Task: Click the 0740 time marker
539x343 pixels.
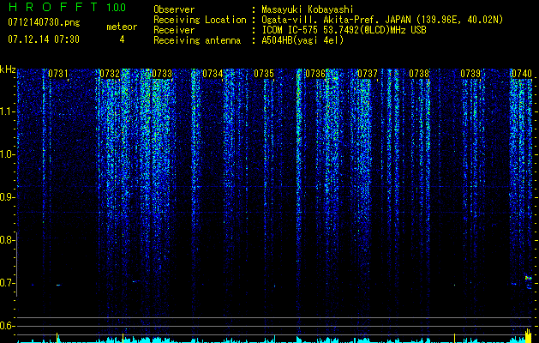Action: coord(522,74)
